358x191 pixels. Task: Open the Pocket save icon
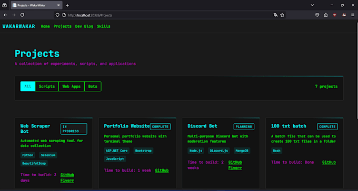click(x=317, y=15)
